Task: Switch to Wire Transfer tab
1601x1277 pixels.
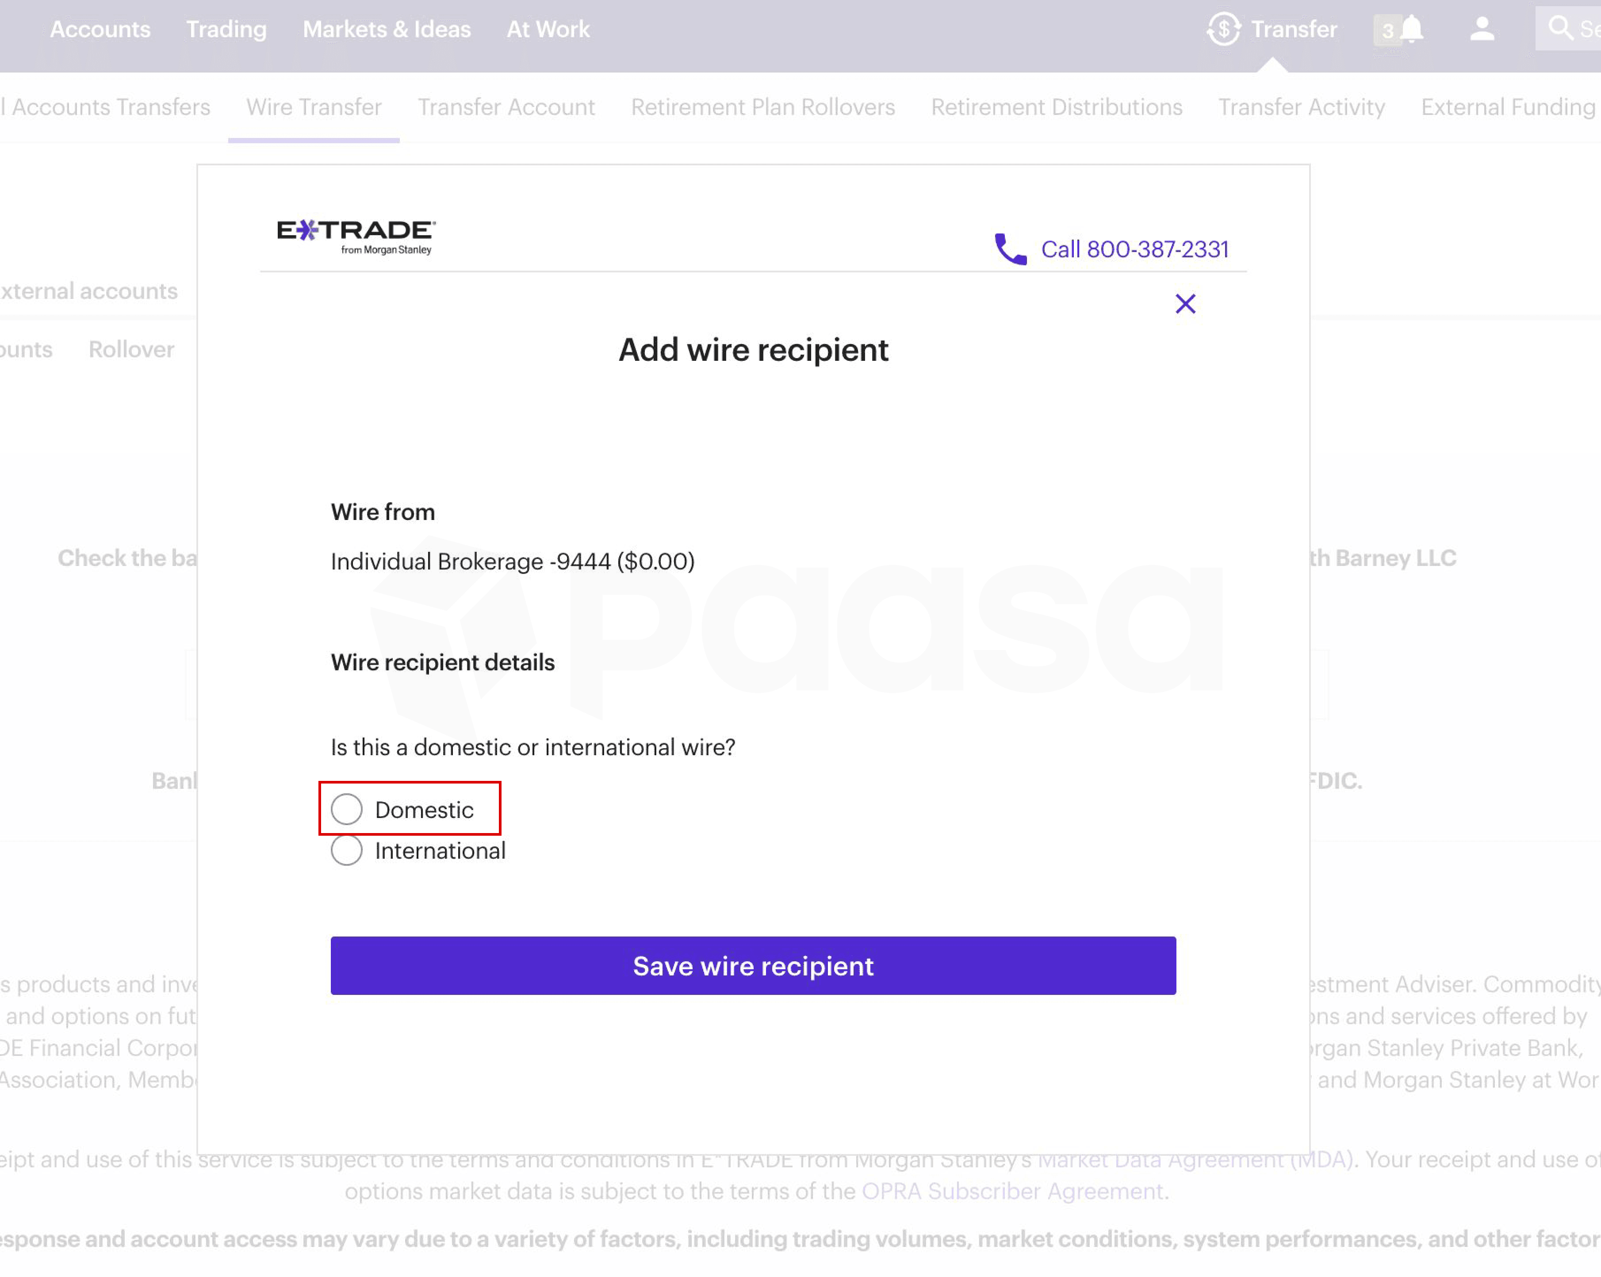Action: pos(314,107)
